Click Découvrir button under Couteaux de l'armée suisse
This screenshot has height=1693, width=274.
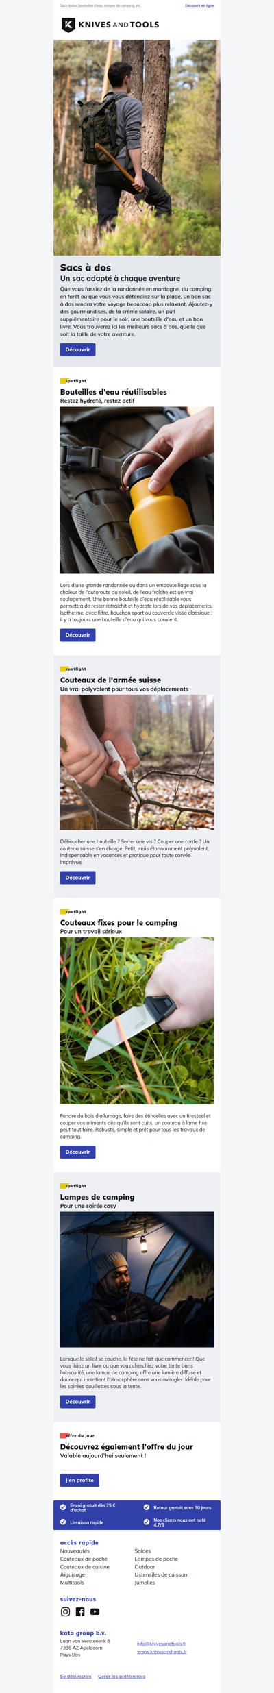pyautogui.click(x=77, y=878)
